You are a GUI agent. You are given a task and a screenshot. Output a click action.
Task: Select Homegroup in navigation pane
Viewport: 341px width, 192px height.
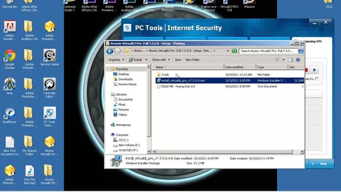pos(123,125)
